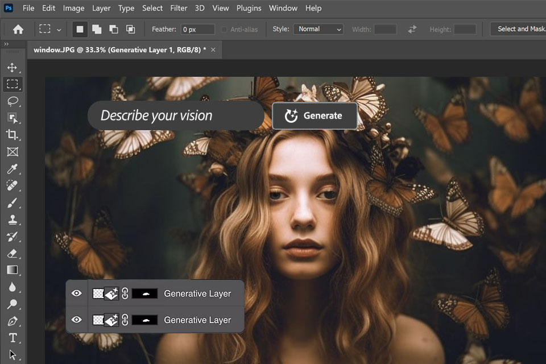Viewport: 546px width, 364px height.
Task: Choose Intersect with selection mode
Action: [x=131, y=29]
